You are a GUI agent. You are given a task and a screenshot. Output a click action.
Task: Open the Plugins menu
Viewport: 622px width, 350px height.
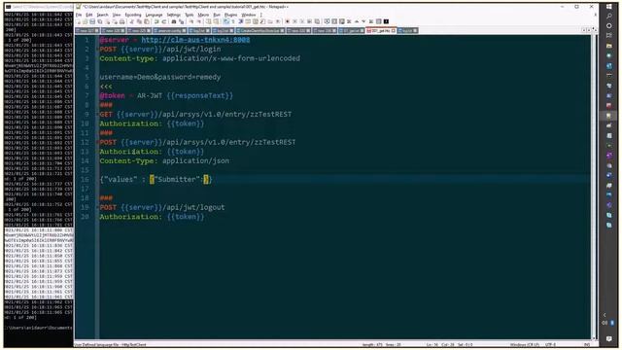(x=230, y=15)
